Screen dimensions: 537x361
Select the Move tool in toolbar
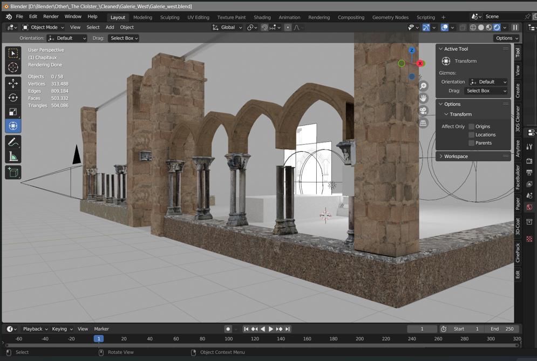click(x=13, y=83)
